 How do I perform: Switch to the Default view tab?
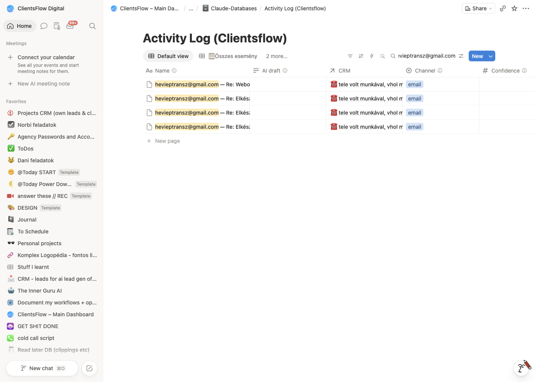coord(168,56)
